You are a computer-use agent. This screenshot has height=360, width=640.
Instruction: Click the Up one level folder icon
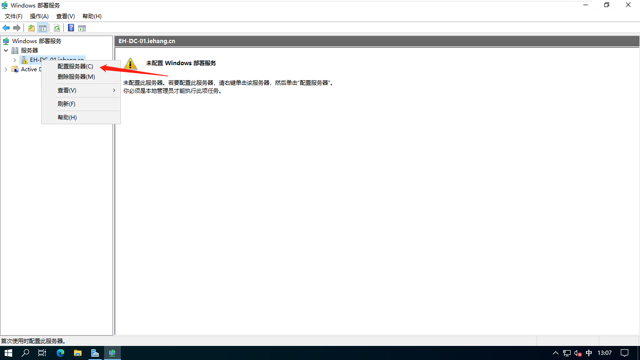pos(31,28)
